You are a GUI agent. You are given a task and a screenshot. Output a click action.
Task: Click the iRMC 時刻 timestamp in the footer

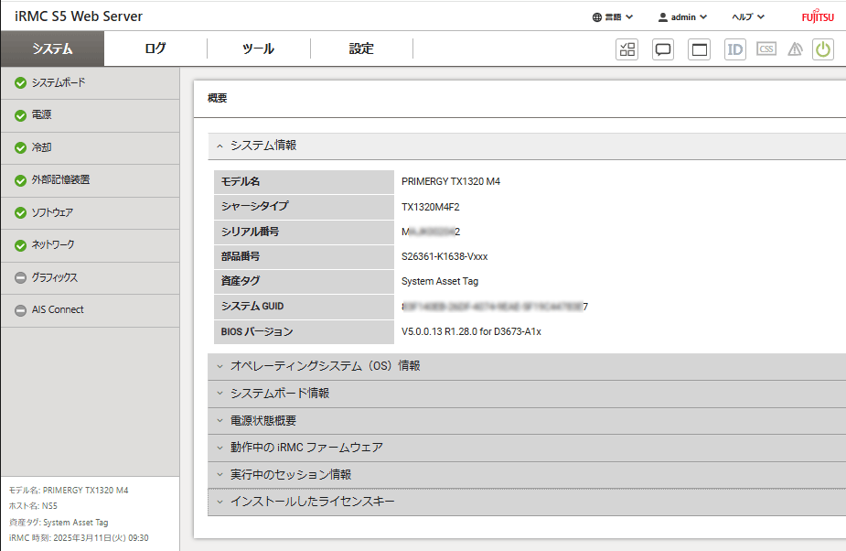tap(79, 538)
